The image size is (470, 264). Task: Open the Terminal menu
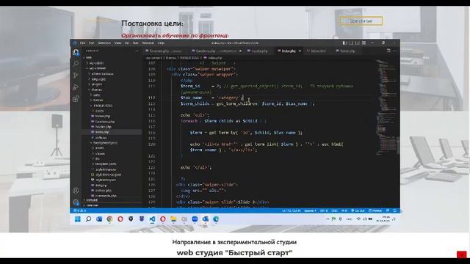click(148, 43)
